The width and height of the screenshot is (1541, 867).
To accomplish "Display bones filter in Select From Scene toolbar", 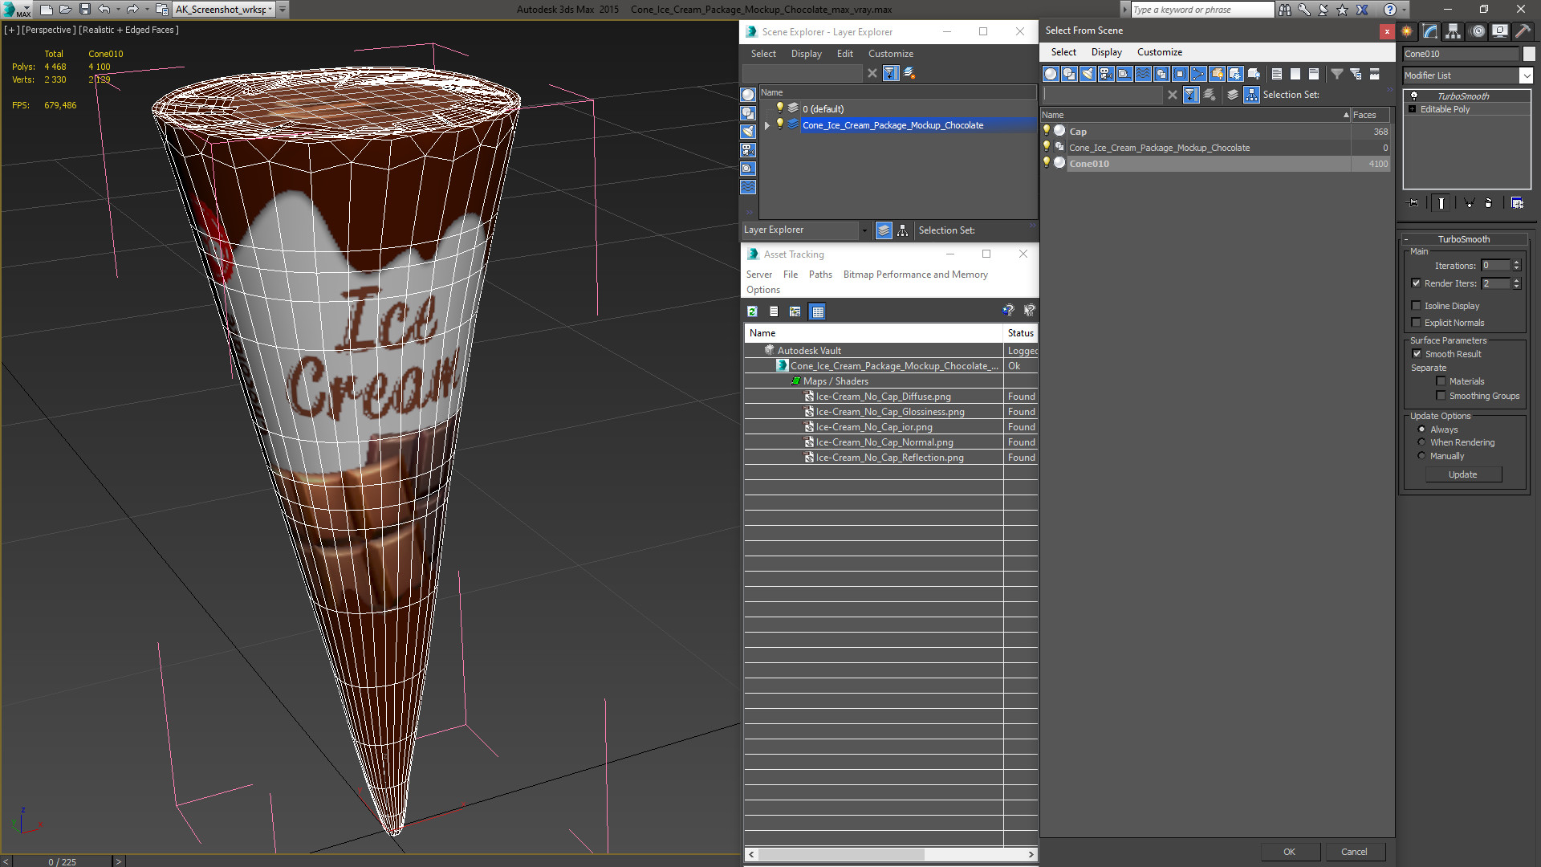I will (1198, 74).
